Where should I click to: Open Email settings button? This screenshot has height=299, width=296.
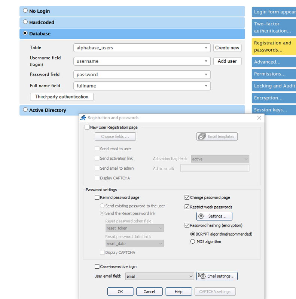pos(217,276)
